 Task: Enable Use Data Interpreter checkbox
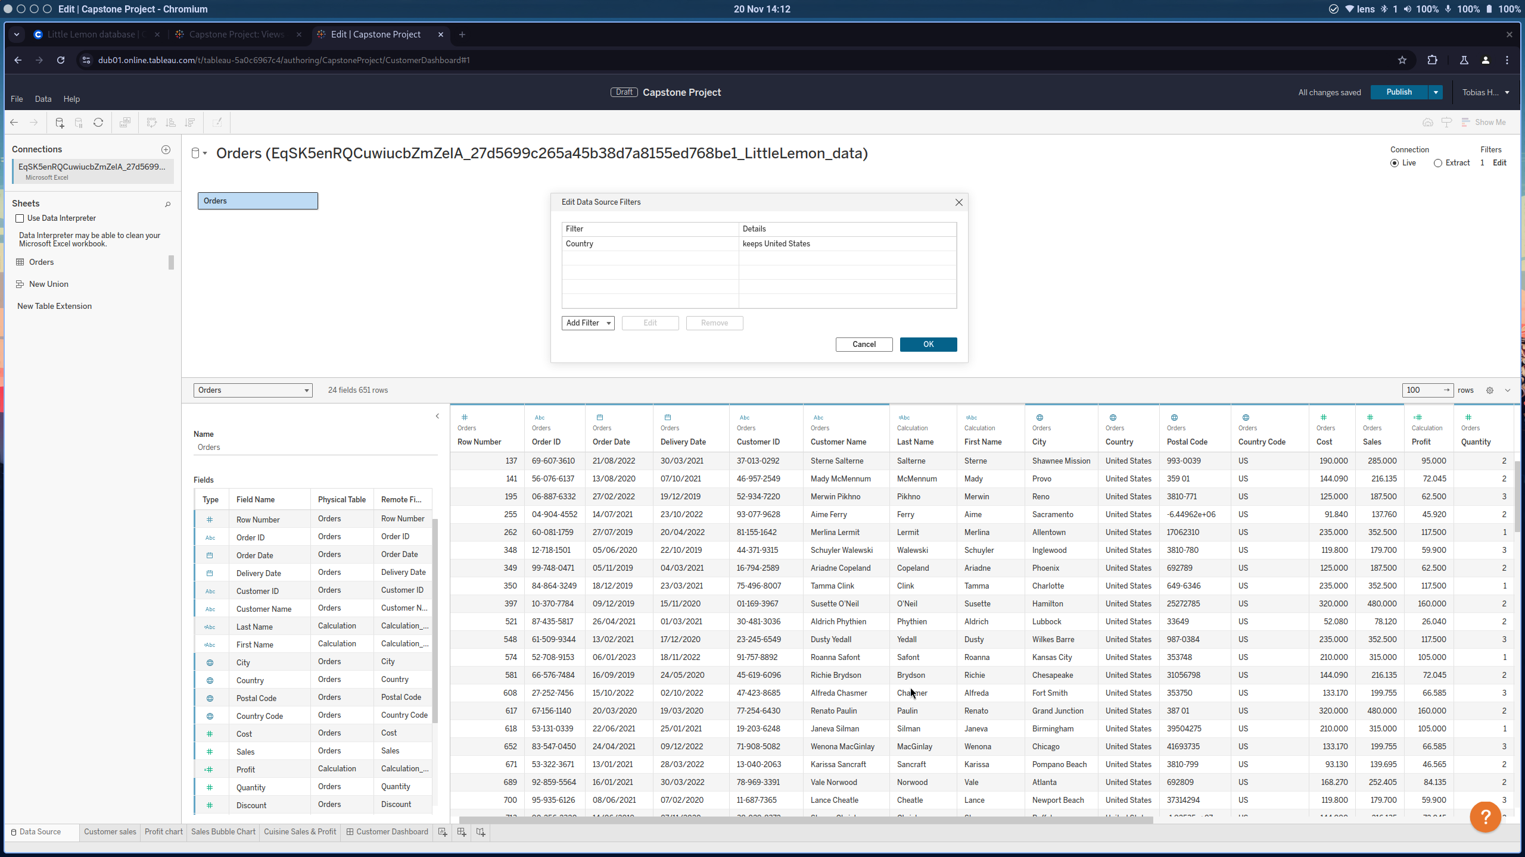(x=20, y=218)
